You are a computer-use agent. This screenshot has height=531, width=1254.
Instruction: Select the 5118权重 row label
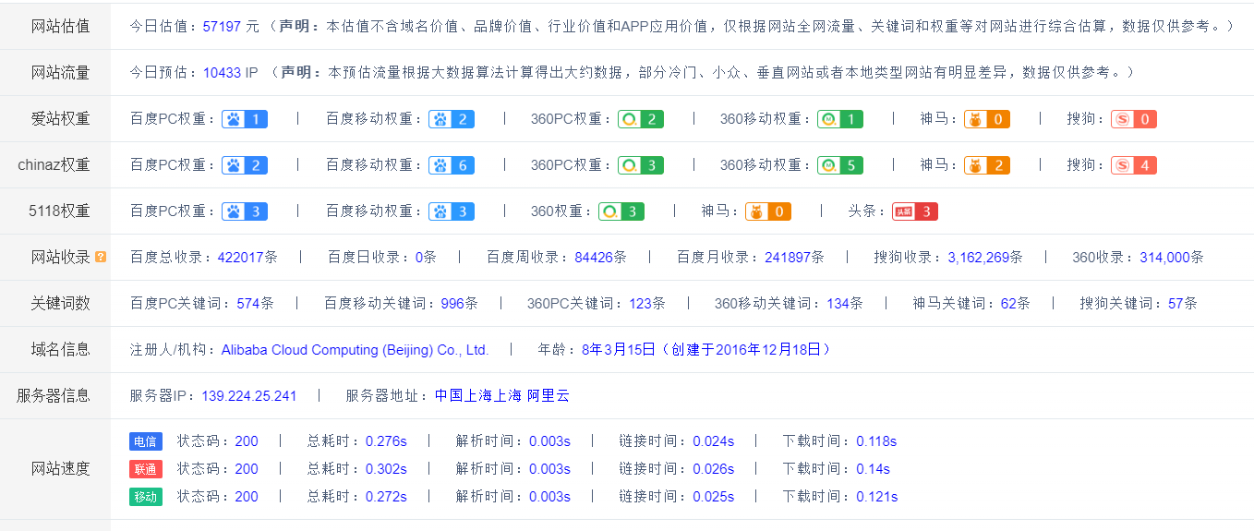click(x=59, y=211)
